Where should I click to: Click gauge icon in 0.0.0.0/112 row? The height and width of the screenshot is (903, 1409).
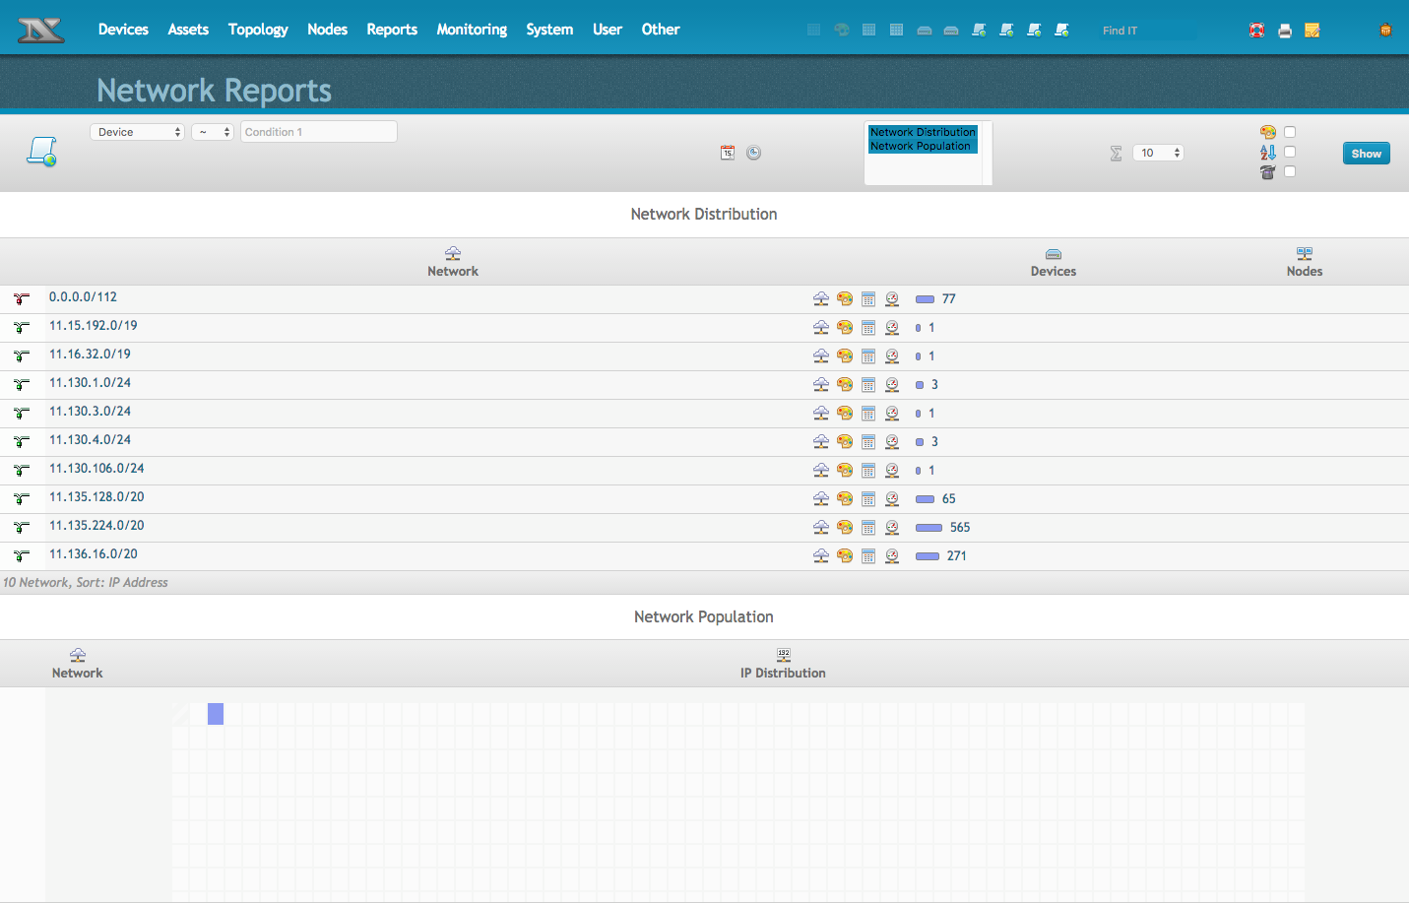(x=892, y=299)
